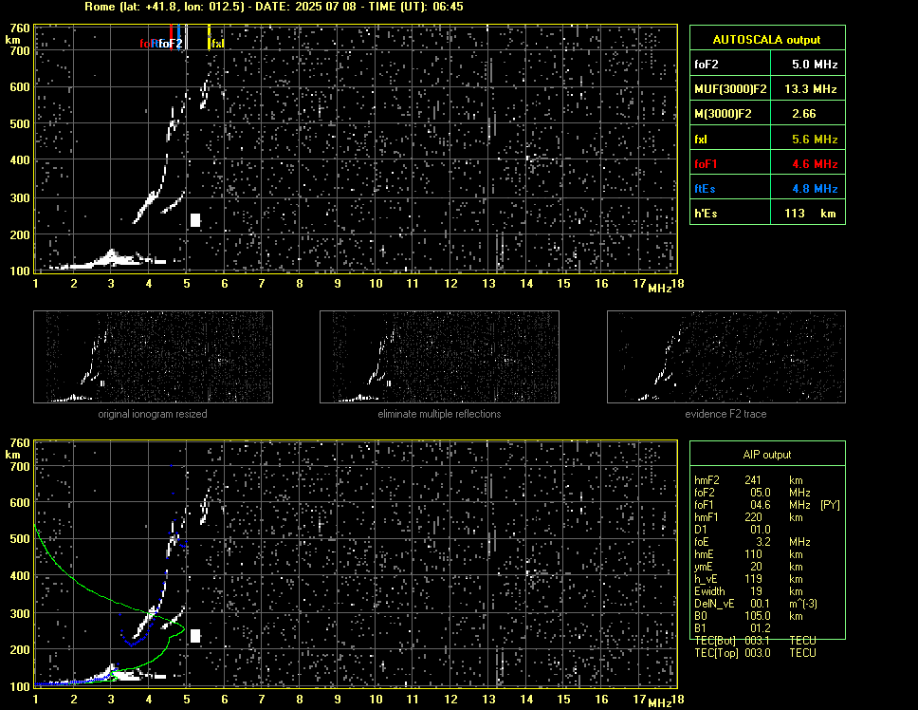Select the yellow 5.6 MHz fxI value
Viewport: 918px width, 710px height.
pyautogui.click(x=815, y=140)
